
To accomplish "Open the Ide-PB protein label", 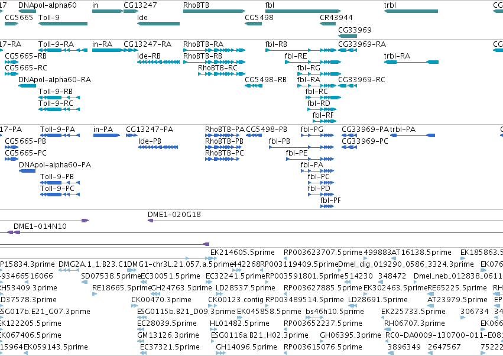I will click(150, 141).
